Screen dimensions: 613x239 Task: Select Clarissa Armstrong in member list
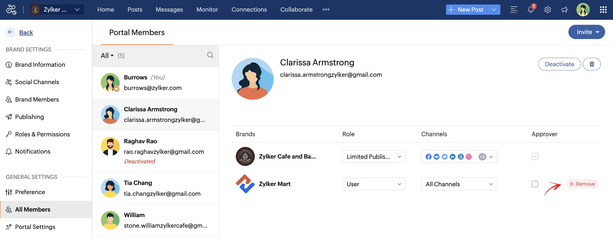pos(156,114)
